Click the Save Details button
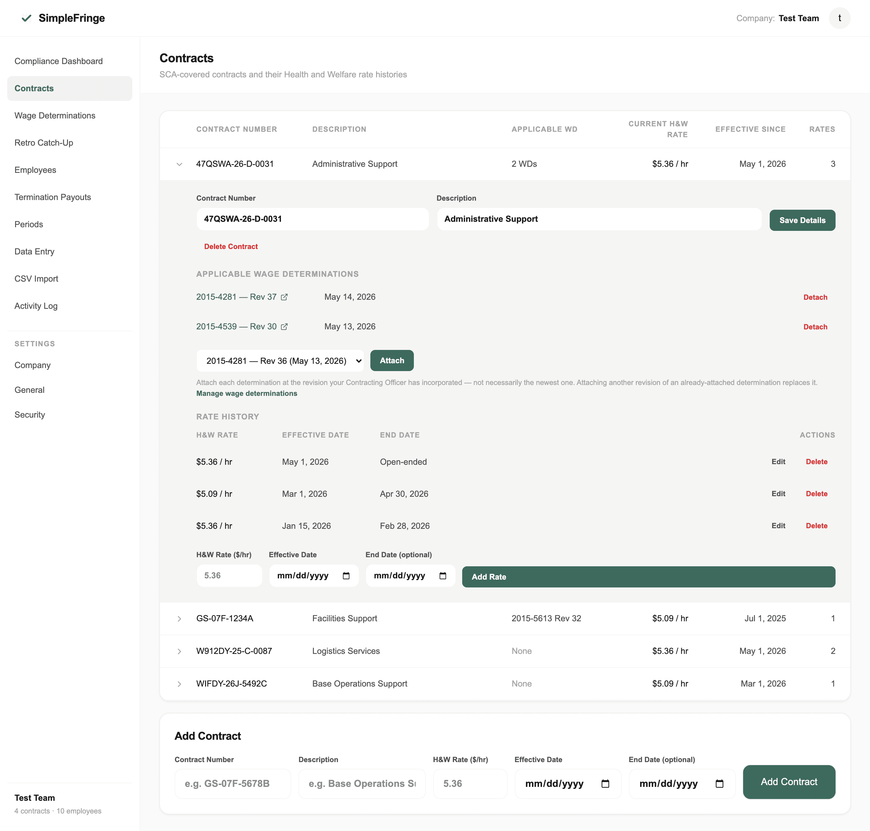 tap(802, 220)
